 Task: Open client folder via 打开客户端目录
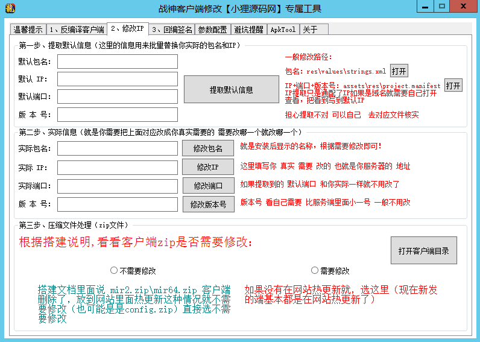coord(423,251)
